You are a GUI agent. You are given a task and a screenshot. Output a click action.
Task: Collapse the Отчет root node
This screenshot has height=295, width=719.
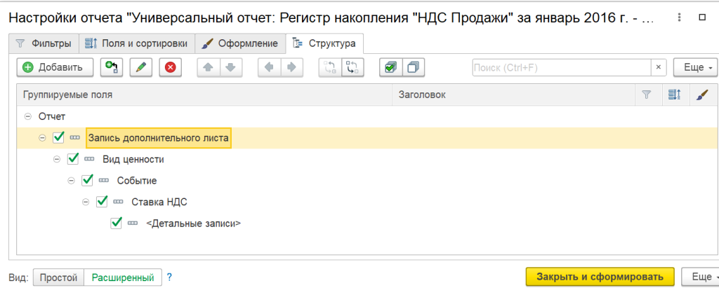(x=27, y=116)
